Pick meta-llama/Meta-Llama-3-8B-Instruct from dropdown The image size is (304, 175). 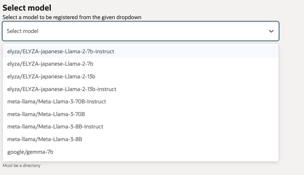[x=55, y=126]
